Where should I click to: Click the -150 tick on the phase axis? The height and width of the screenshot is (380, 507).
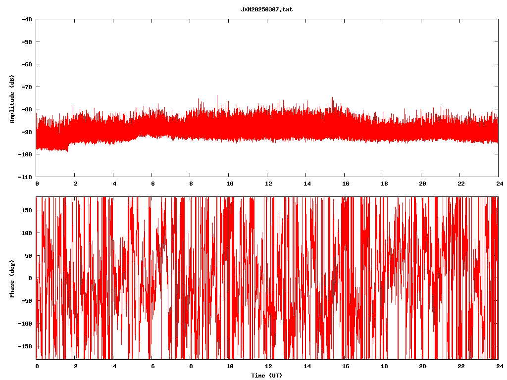25,346
